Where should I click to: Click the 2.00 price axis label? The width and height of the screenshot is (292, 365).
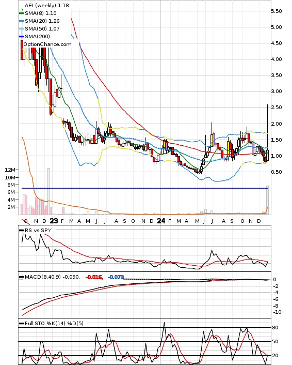277,124
